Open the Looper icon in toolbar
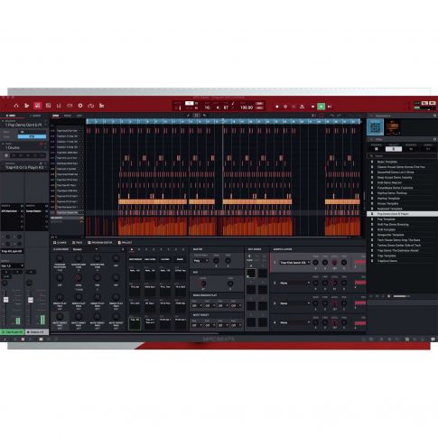This screenshot has width=438, height=438. click(91, 106)
